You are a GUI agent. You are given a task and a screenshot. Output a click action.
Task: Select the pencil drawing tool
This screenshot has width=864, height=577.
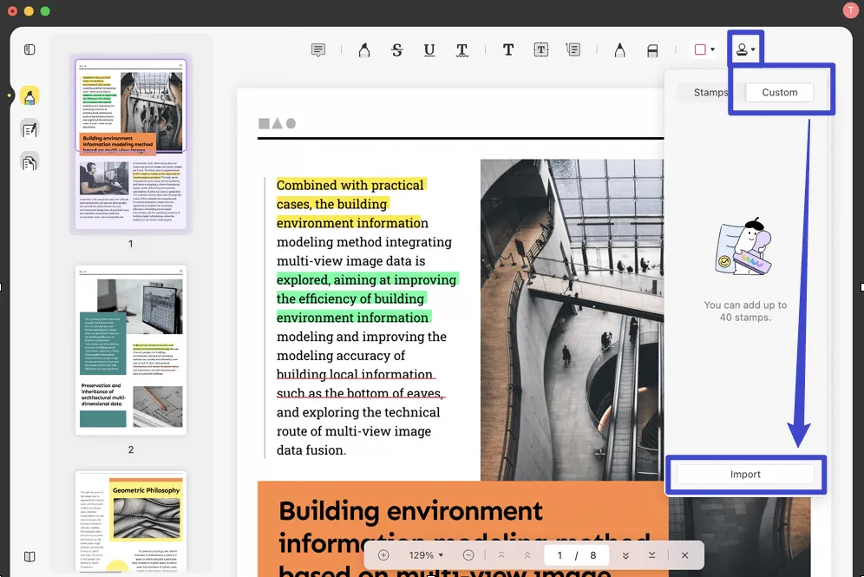(x=619, y=50)
